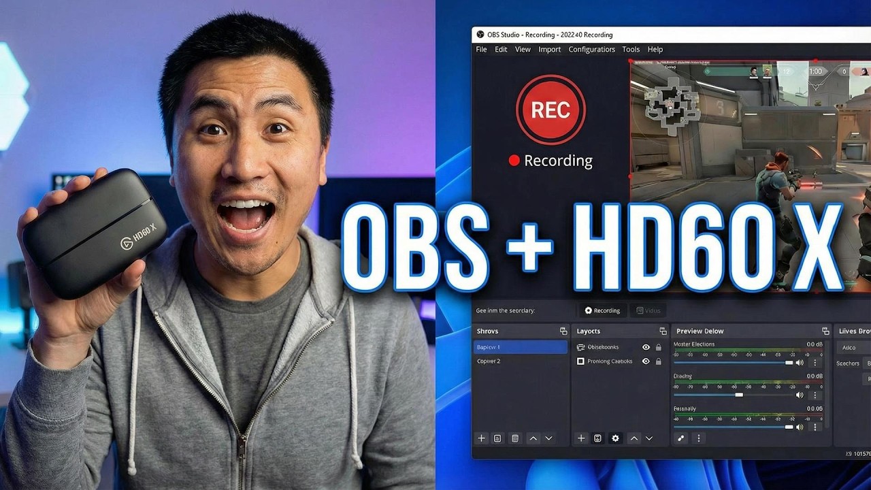The height and width of the screenshot is (490, 871).
Task: Click the "Sechors" label in Liives panel
Action: pos(848,363)
